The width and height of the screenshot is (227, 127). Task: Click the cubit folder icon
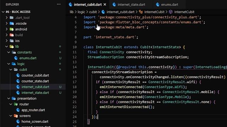click(16, 69)
